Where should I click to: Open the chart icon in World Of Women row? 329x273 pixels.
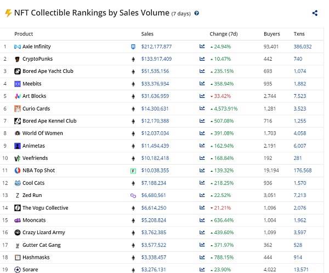202,133
